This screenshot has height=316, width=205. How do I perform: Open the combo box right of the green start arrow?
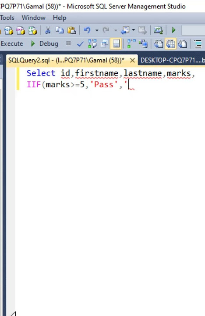tap(193, 30)
